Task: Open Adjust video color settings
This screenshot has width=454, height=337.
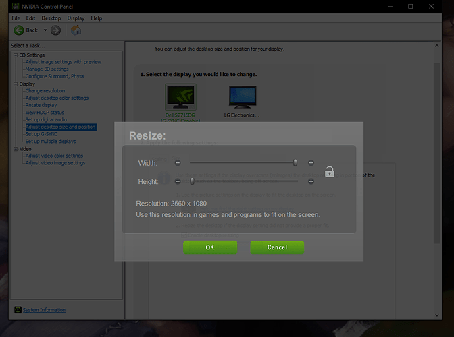Action: (x=55, y=156)
